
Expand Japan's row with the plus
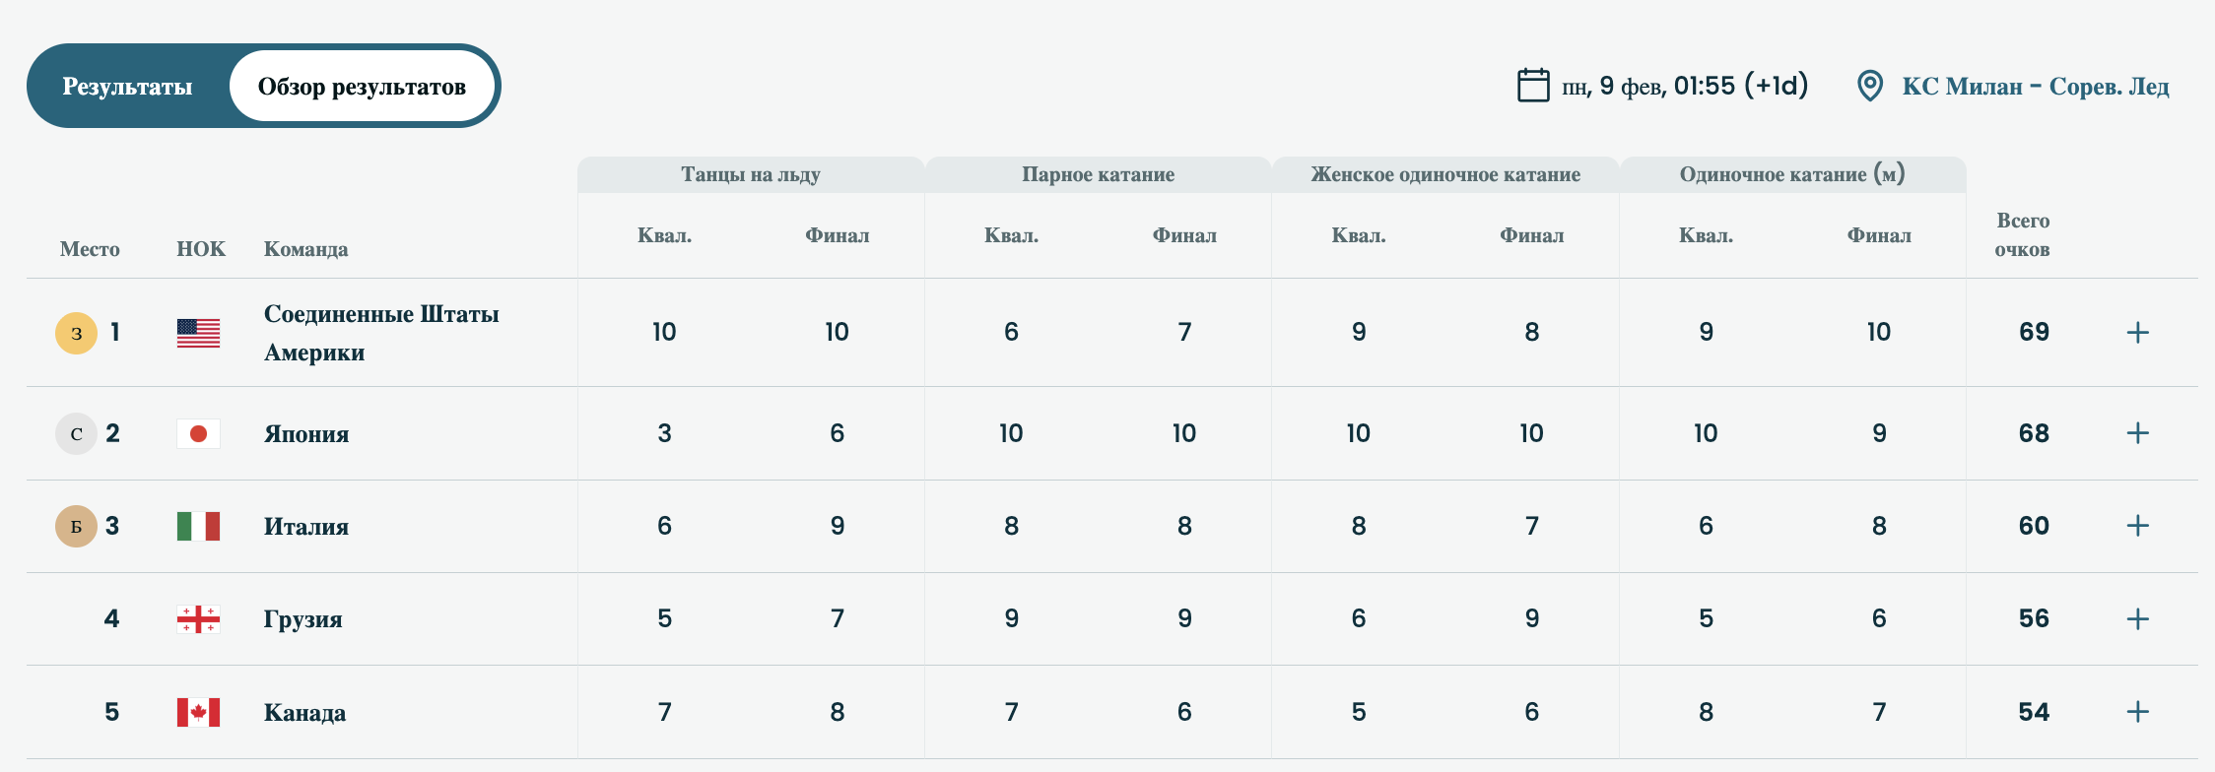coord(2137,433)
